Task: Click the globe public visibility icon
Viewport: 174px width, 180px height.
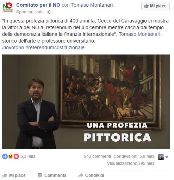Action: [49, 12]
